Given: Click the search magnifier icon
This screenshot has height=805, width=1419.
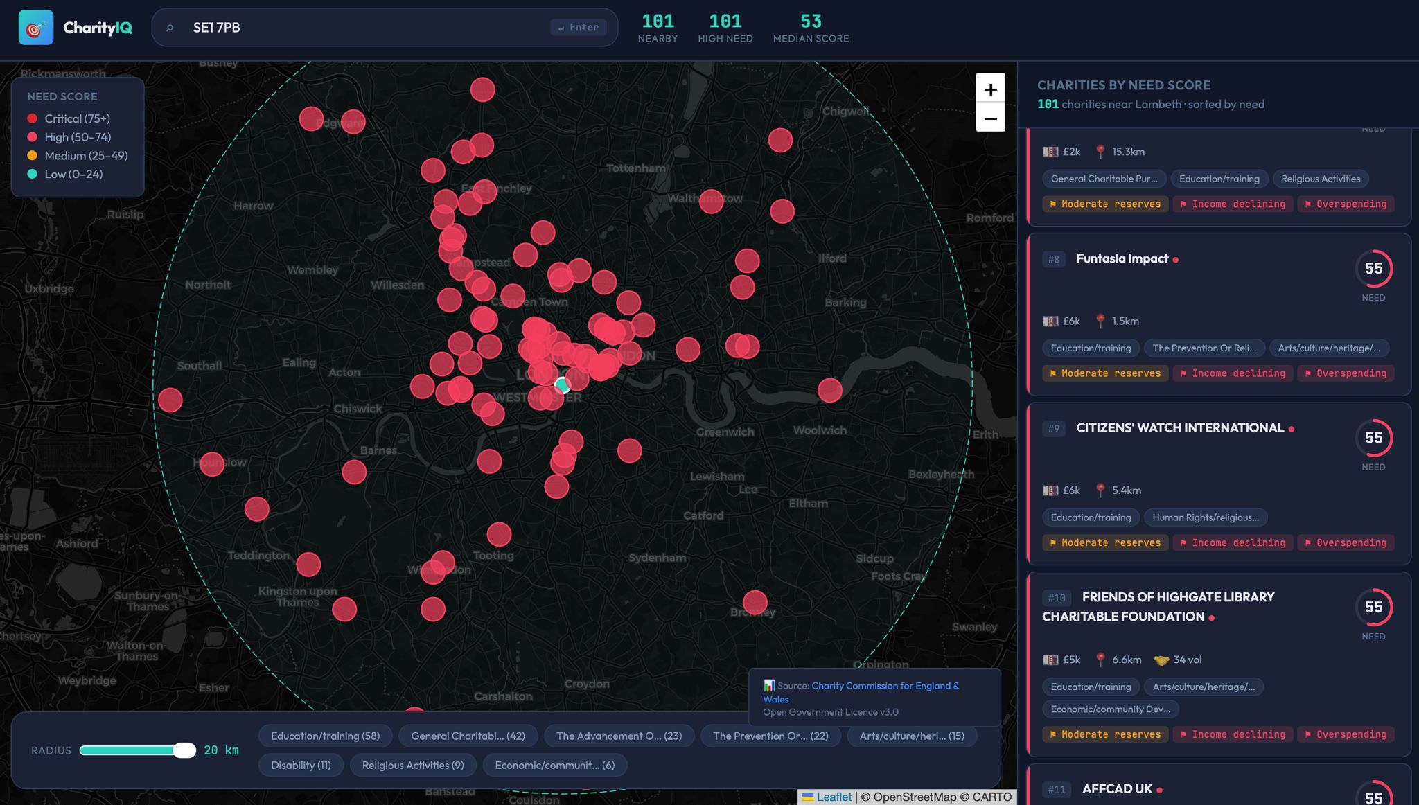Looking at the screenshot, I should 170,28.
